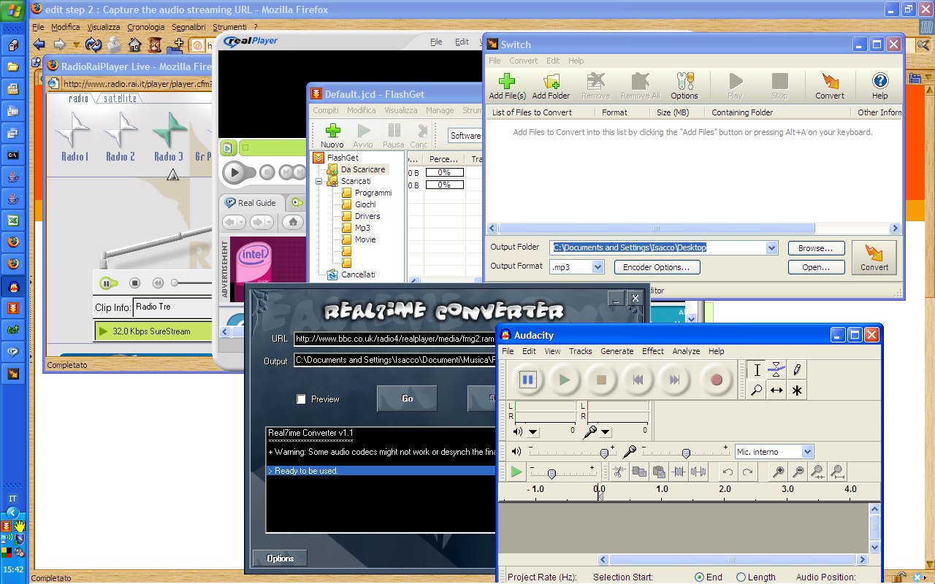Select the End radio button in Audacity
This screenshot has height=584, width=935.
pyautogui.click(x=700, y=577)
